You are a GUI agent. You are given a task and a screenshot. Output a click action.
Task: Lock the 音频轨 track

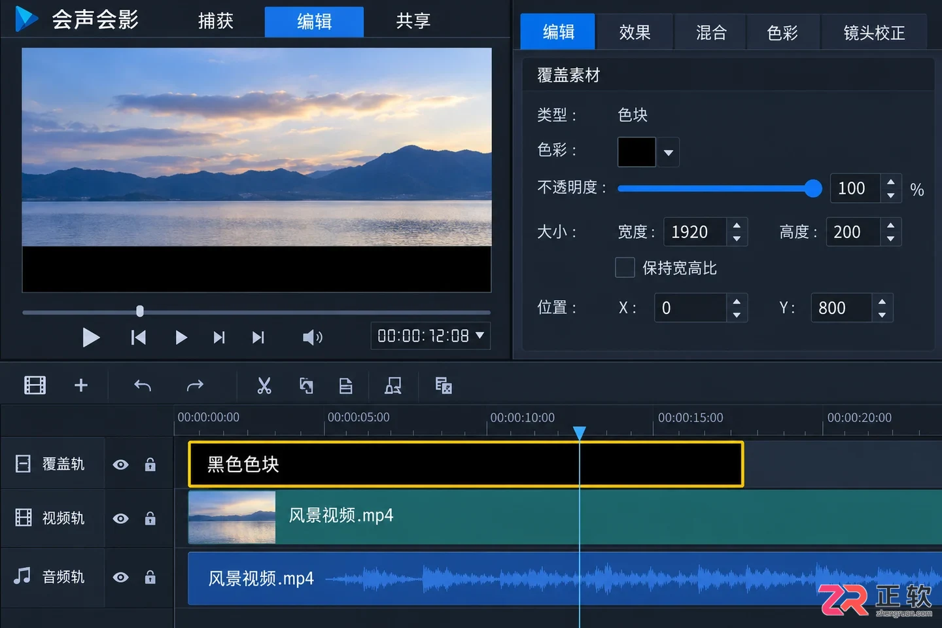tap(150, 577)
